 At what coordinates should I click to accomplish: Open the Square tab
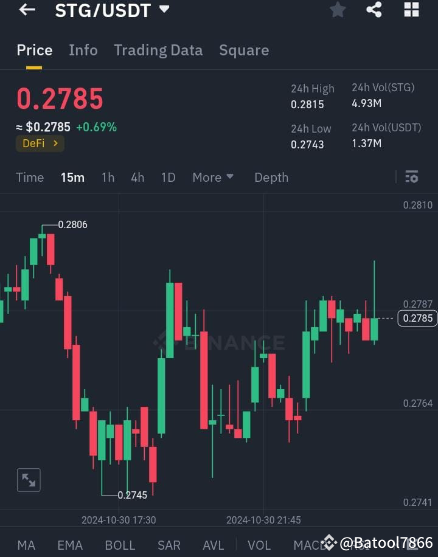[244, 50]
